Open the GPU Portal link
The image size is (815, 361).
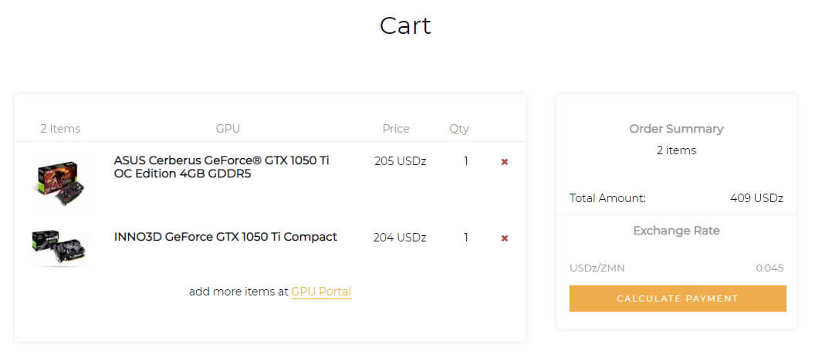pyautogui.click(x=321, y=292)
